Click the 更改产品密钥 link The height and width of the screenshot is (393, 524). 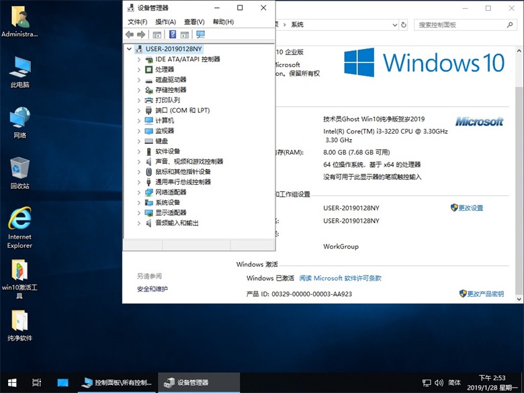[485, 294]
